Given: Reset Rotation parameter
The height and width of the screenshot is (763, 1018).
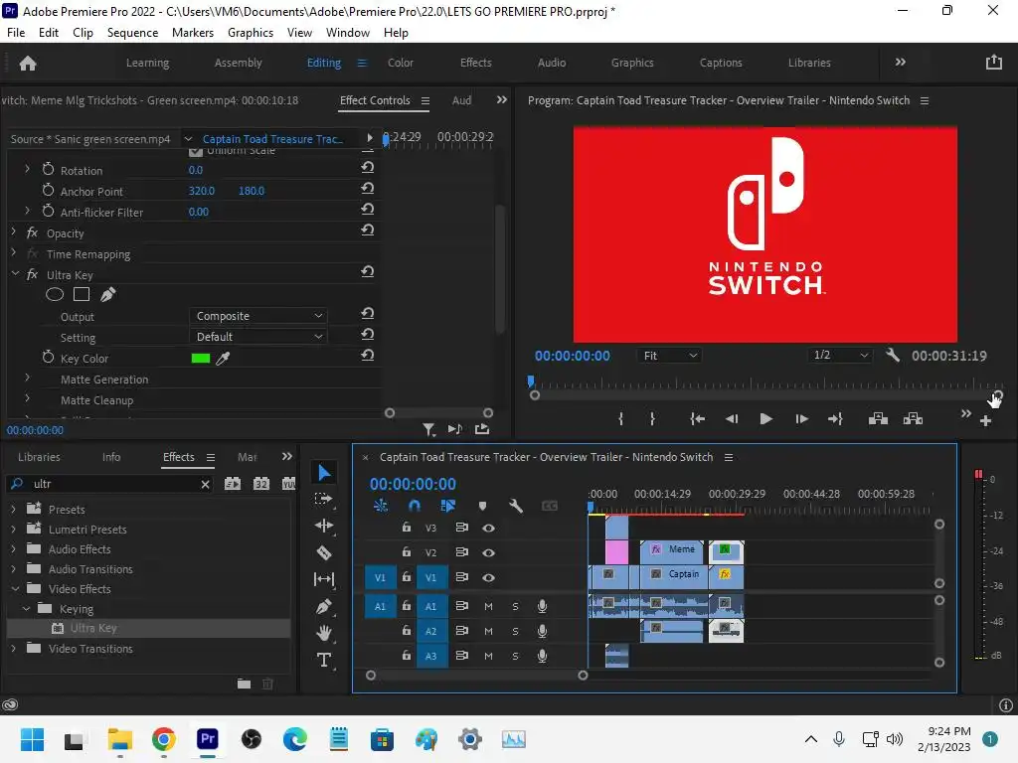Looking at the screenshot, I should tap(368, 167).
